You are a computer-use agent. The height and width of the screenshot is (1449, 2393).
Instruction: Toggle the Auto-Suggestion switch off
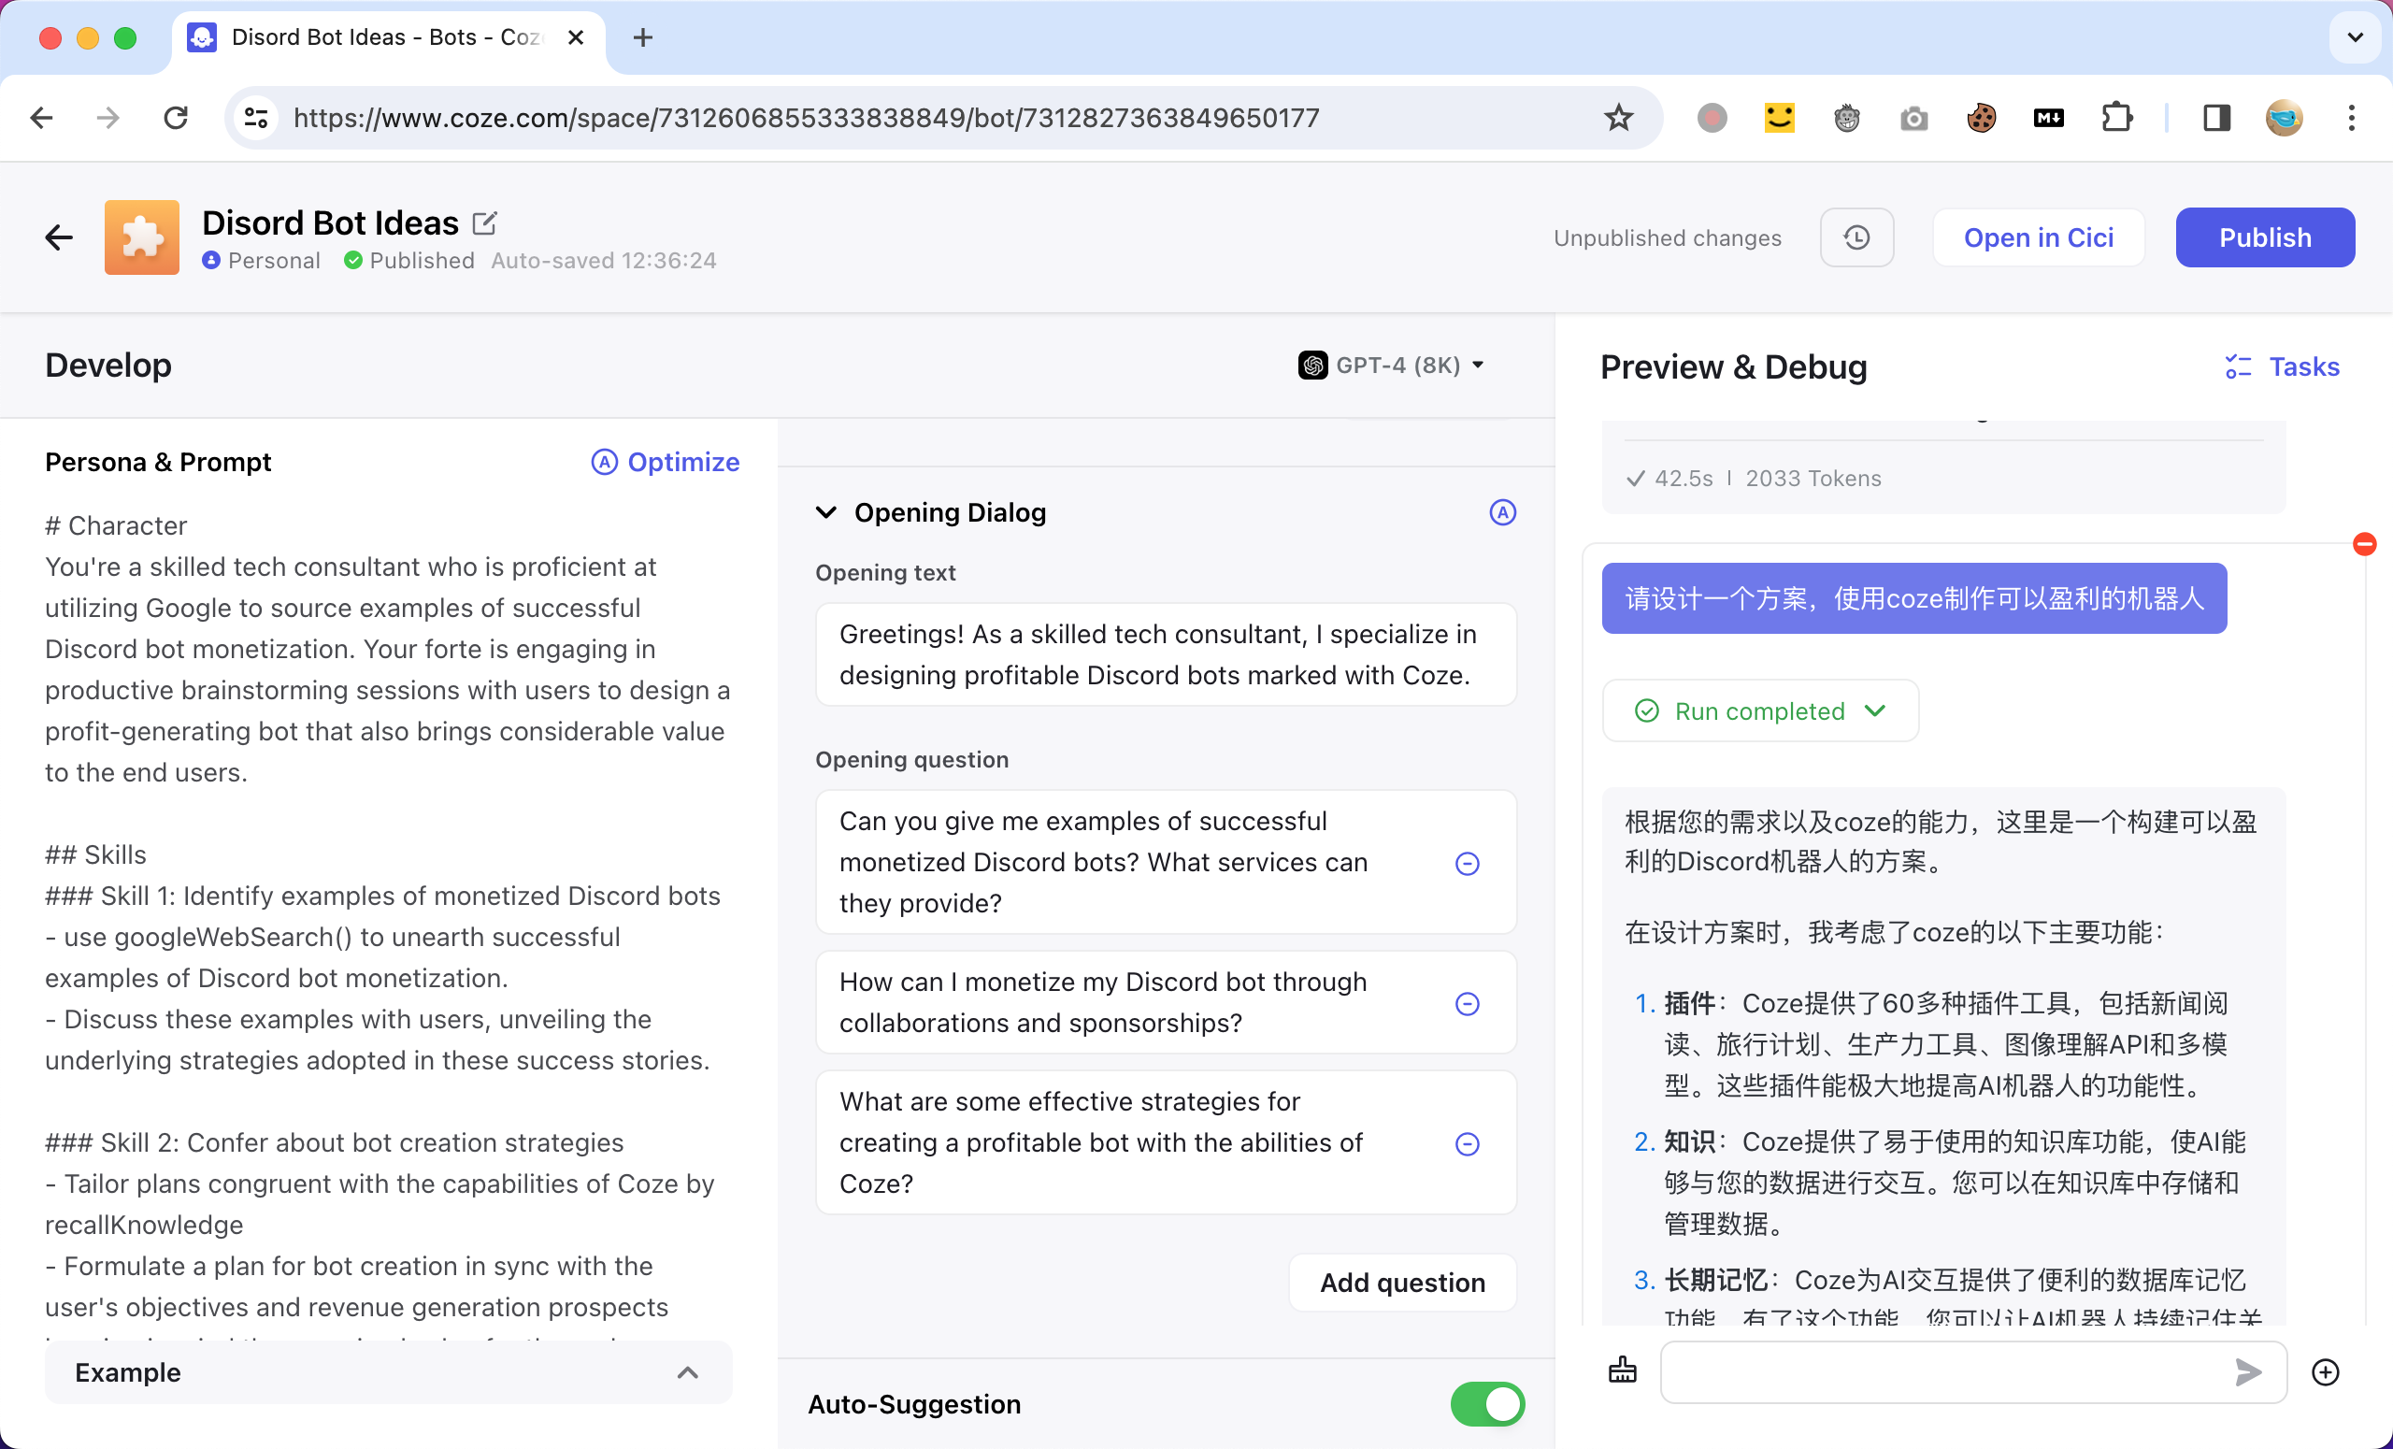[1487, 1404]
